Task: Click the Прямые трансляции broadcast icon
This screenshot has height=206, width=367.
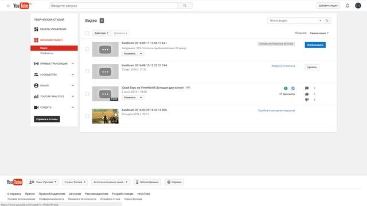Action: pyautogui.click(x=36, y=64)
